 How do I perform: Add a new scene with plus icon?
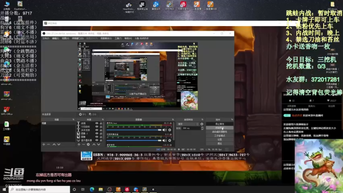point(44,145)
